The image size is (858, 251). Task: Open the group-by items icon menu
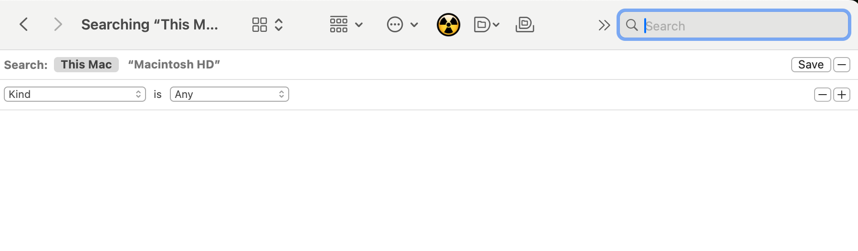tap(339, 25)
